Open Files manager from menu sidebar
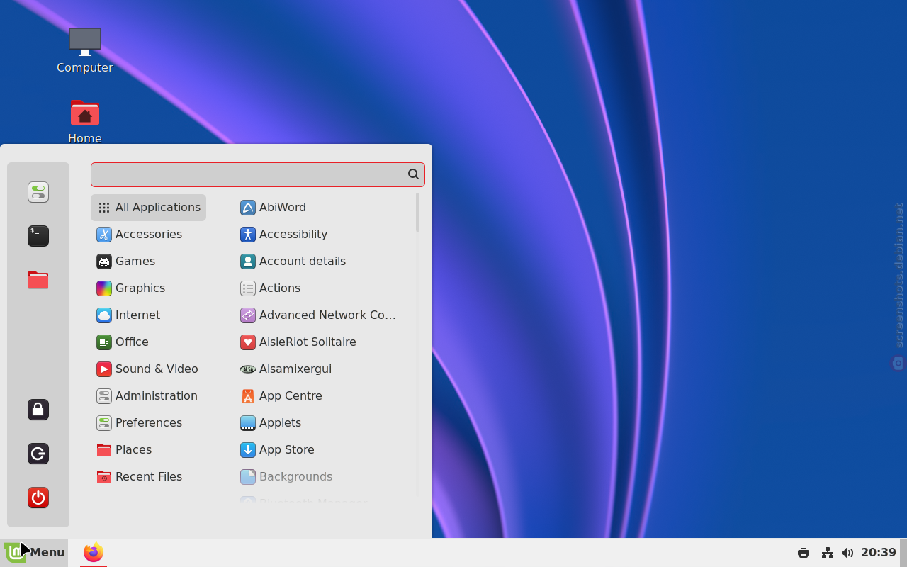This screenshot has height=567, width=907. coord(38,280)
